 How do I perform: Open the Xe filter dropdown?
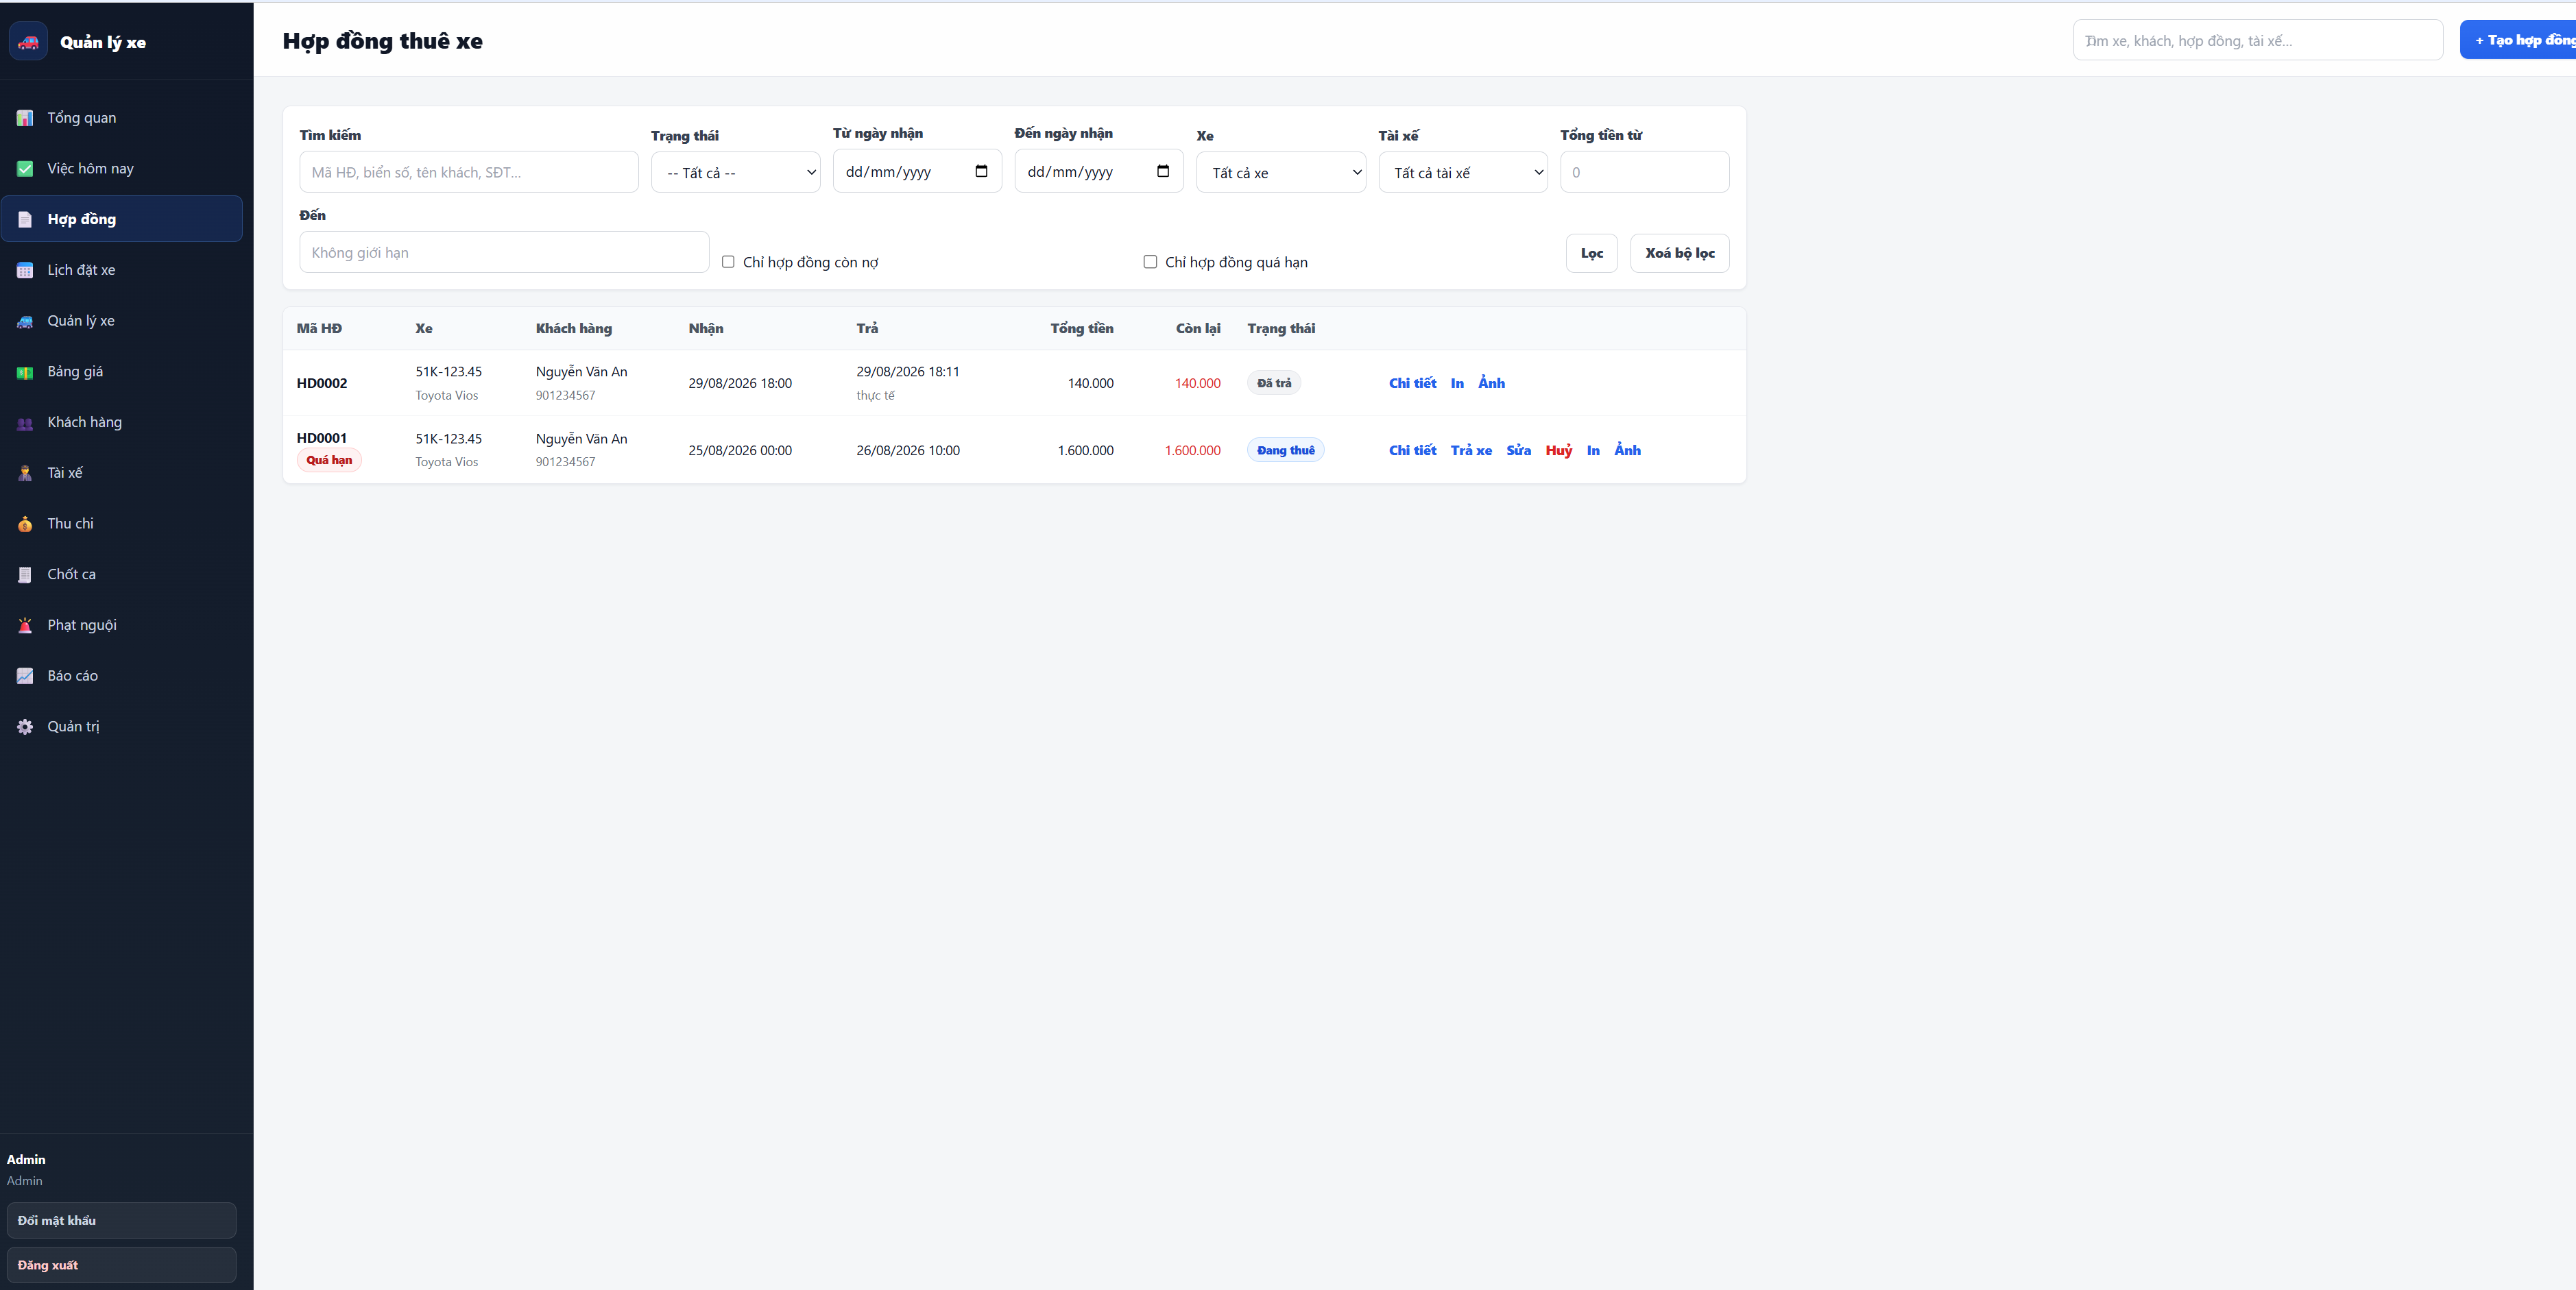coord(1281,172)
